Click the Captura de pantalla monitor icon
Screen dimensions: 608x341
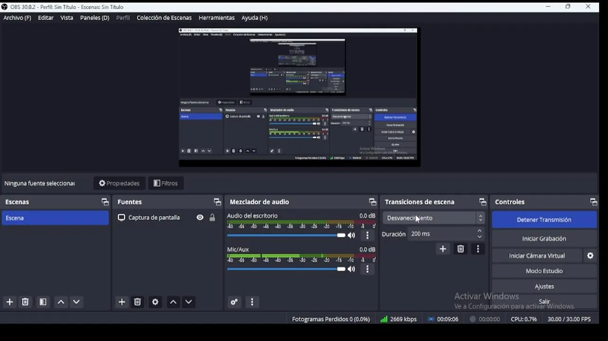(122, 218)
